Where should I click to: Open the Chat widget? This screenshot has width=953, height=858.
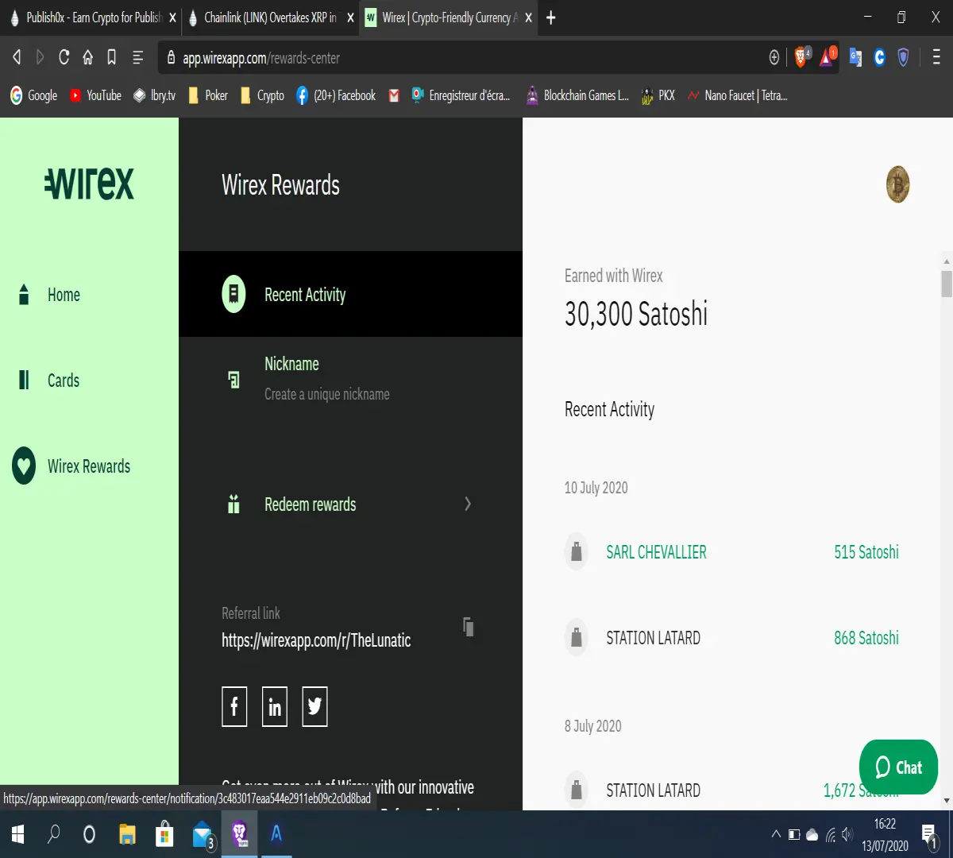pos(898,767)
